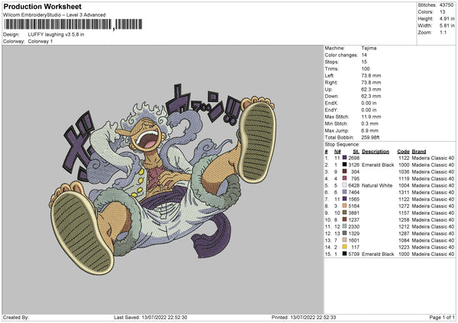Select the pink swatch beside stitch count 795
458x323 pixels.
pos(344,178)
